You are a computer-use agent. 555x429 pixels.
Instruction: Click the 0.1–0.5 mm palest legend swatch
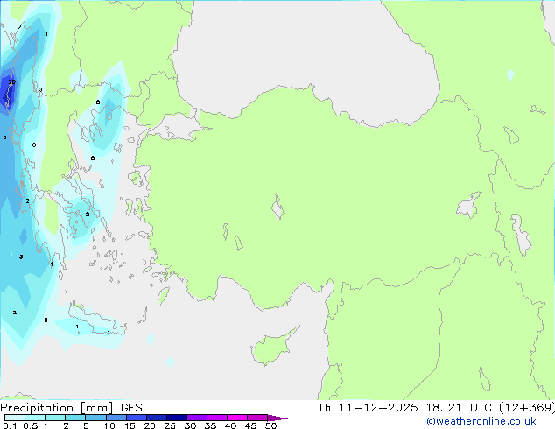coord(15,418)
